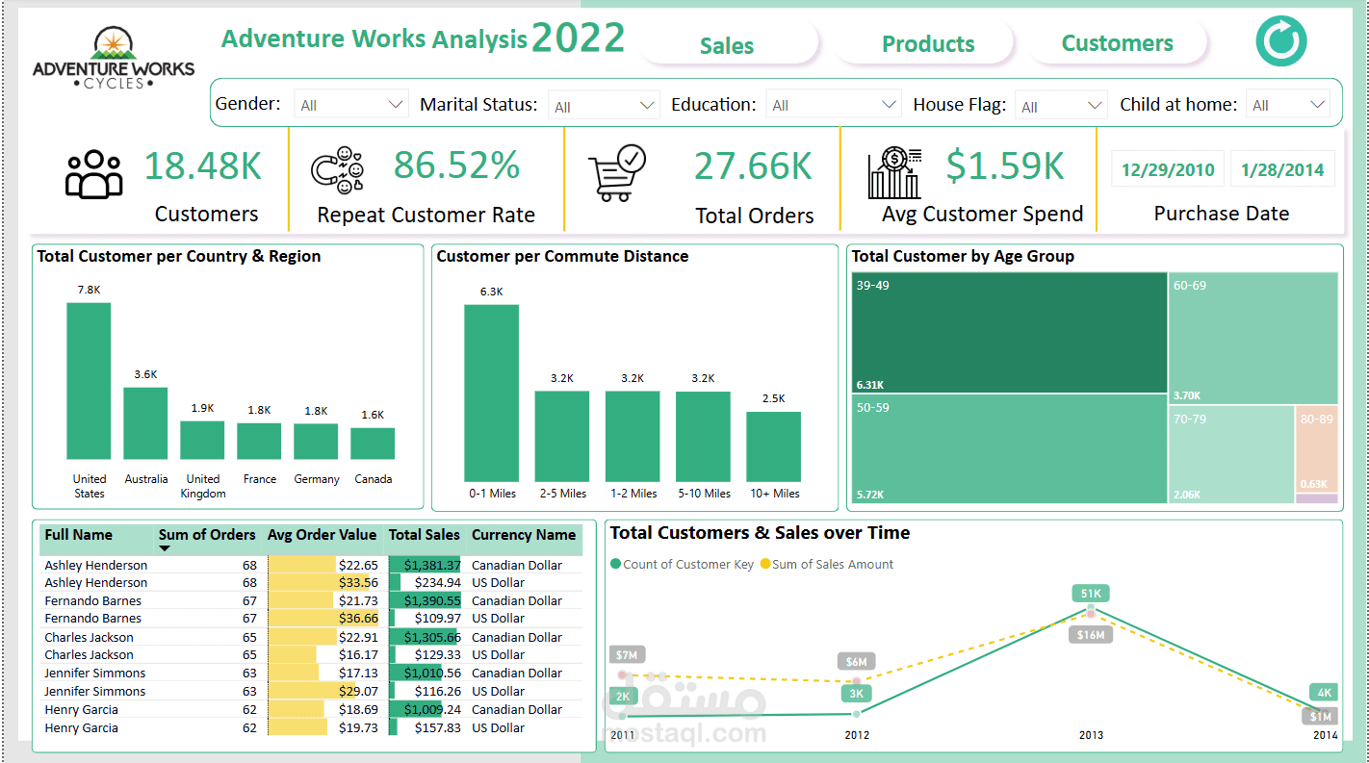Screen dimensions: 1369x763
Task: Select the 60-69 age group tile
Action: pos(1253,338)
